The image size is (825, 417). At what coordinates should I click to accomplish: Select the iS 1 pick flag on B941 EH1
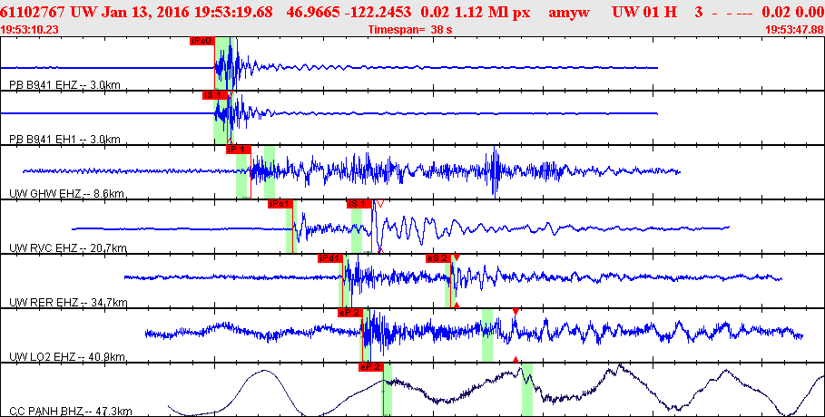[x=215, y=95]
